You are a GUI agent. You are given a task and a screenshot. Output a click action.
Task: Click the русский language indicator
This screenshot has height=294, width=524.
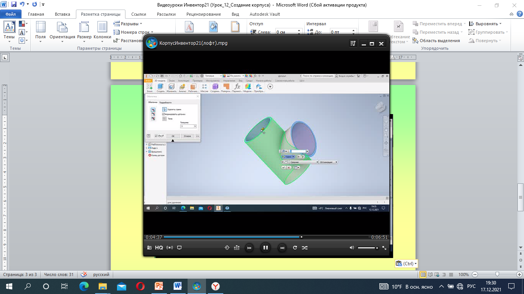pyautogui.click(x=101, y=274)
